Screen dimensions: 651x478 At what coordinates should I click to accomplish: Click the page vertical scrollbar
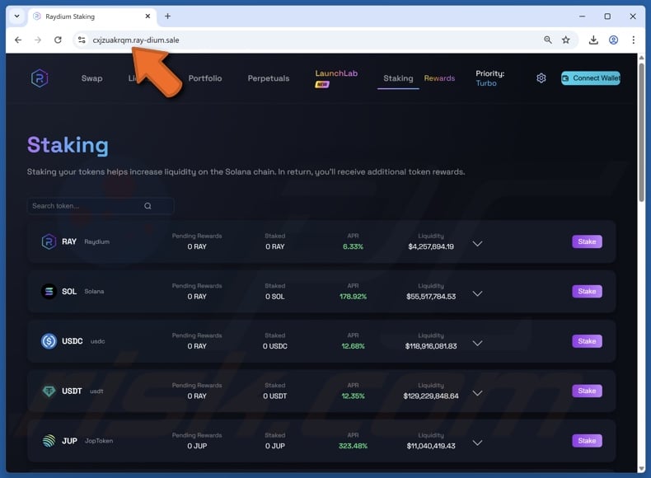tap(641, 133)
